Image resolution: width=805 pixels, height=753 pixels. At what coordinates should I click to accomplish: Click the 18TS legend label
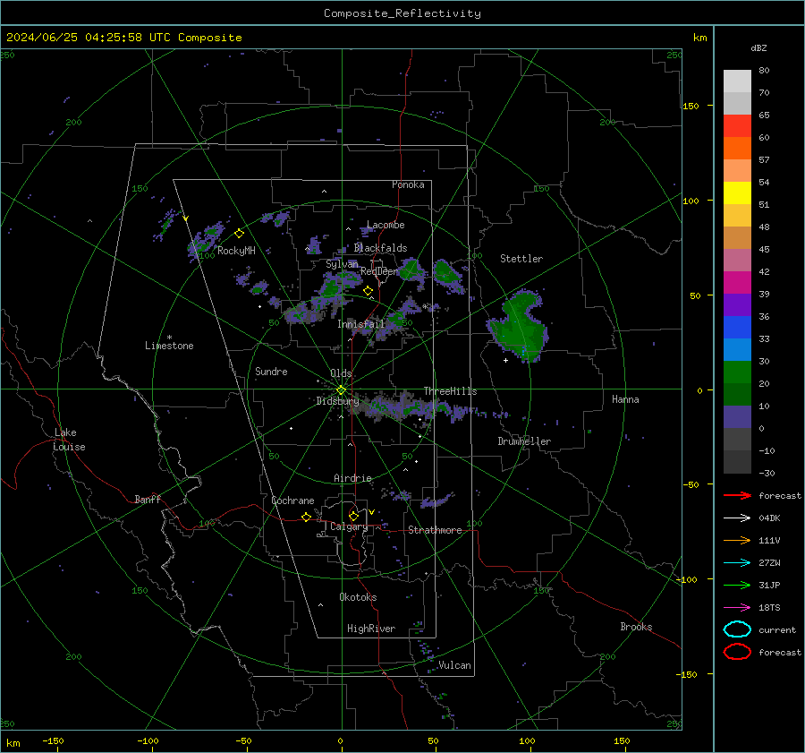click(x=769, y=608)
